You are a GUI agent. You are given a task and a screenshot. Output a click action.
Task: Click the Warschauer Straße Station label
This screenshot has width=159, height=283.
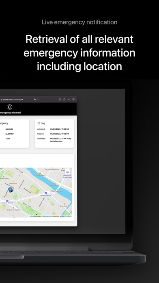click(x=67, y=176)
